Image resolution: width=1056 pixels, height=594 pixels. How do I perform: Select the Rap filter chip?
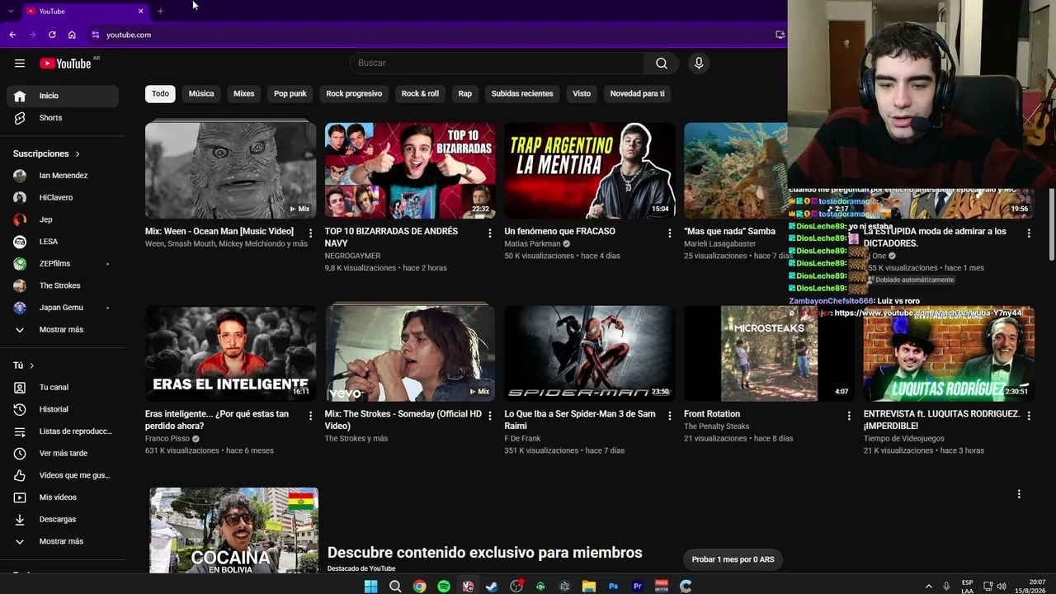465,94
